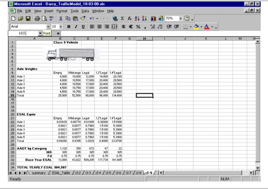268x189 pixels.
Task: Open the Insert menu
Action: click(x=49, y=11)
